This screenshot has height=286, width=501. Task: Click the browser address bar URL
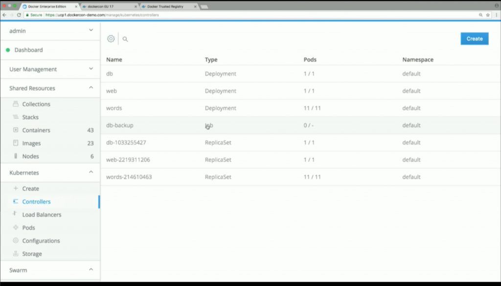point(102,15)
